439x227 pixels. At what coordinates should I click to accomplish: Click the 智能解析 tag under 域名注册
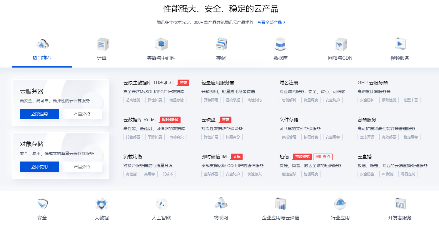[289, 100]
